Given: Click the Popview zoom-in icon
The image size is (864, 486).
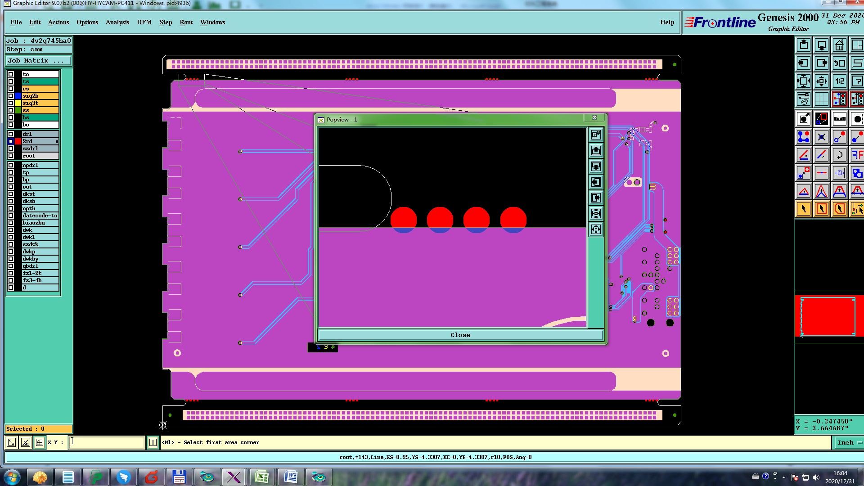Looking at the screenshot, I should (596, 213).
